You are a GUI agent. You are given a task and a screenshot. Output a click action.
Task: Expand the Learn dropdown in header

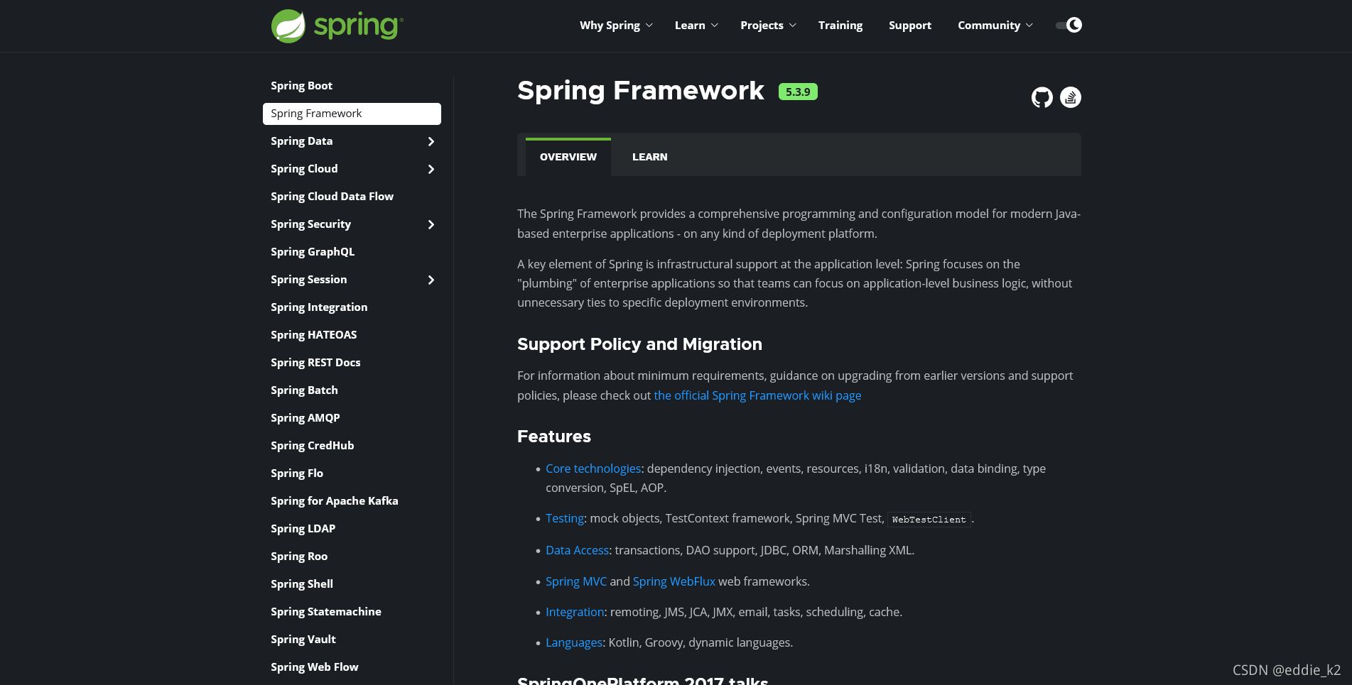(696, 26)
